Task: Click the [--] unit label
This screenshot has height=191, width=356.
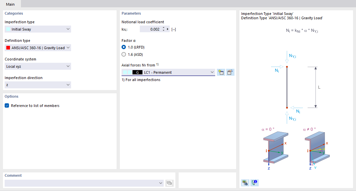Action: [174, 29]
